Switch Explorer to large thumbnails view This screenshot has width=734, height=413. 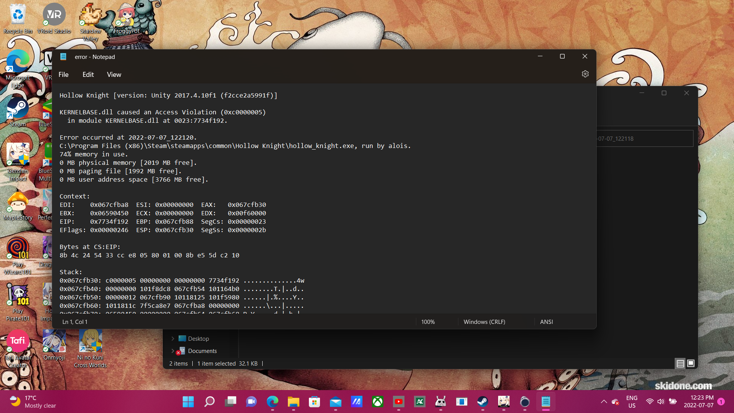point(691,363)
